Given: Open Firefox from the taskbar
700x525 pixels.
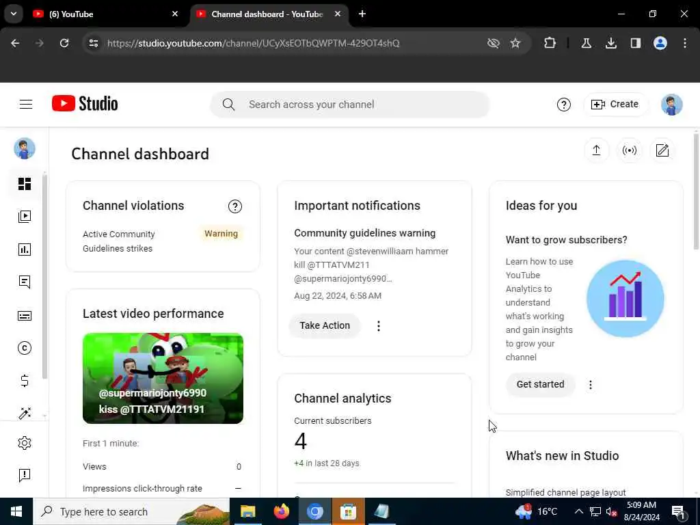Looking at the screenshot, I should (x=281, y=511).
